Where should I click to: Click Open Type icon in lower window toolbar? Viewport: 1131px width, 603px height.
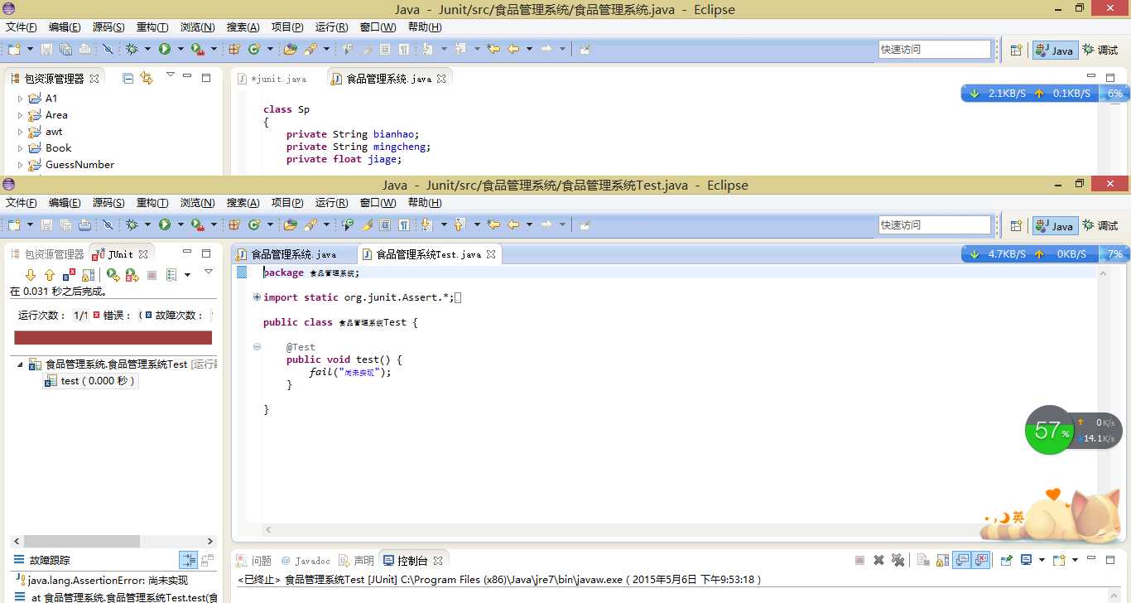[291, 224]
